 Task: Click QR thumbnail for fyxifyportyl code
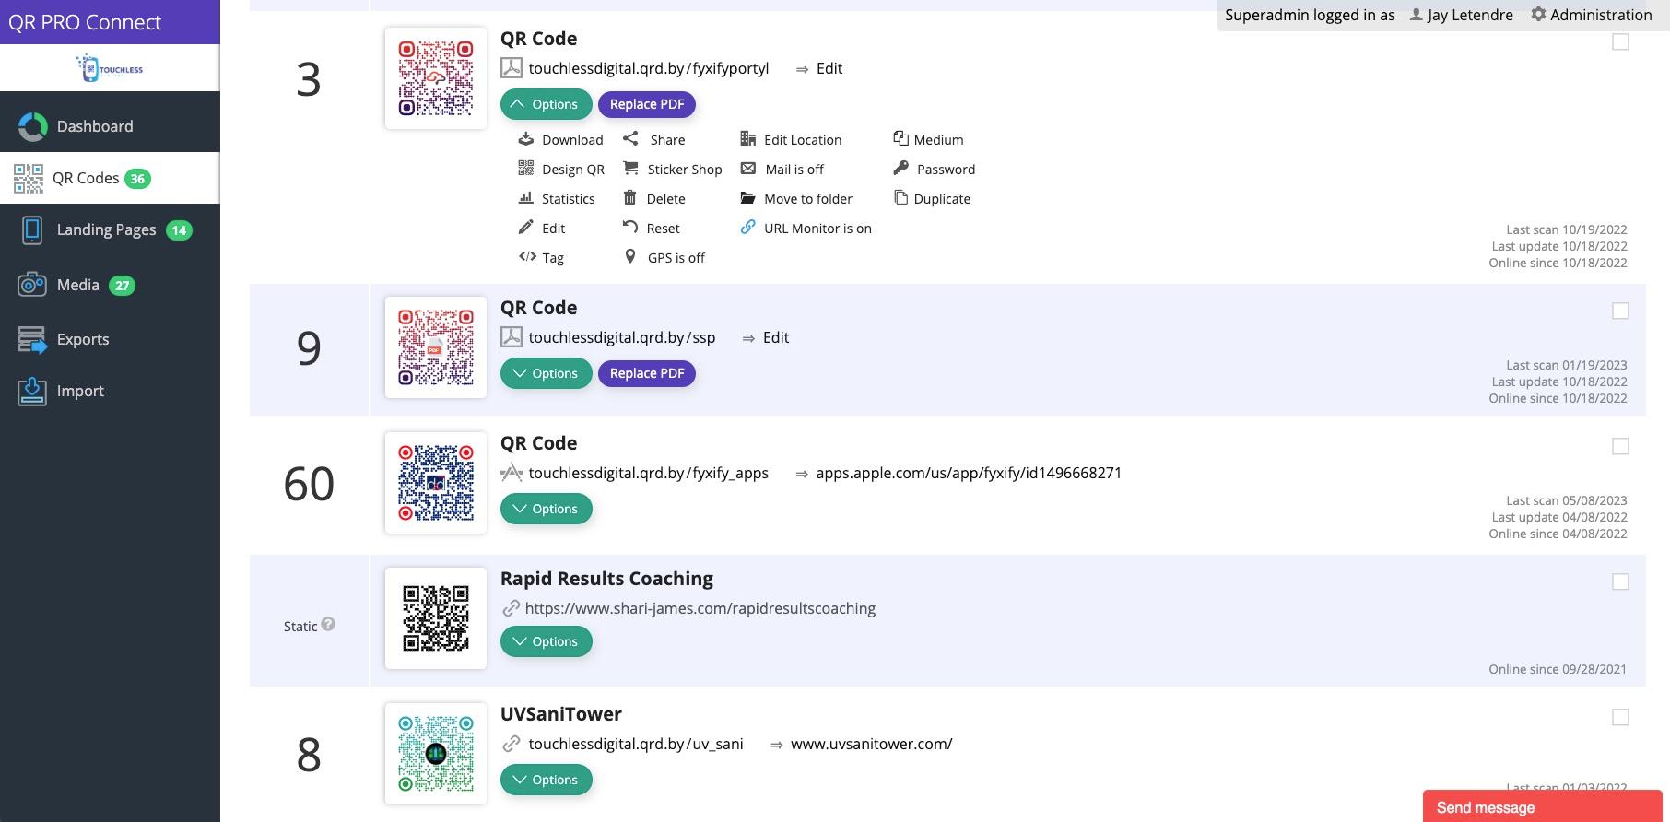tap(436, 78)
